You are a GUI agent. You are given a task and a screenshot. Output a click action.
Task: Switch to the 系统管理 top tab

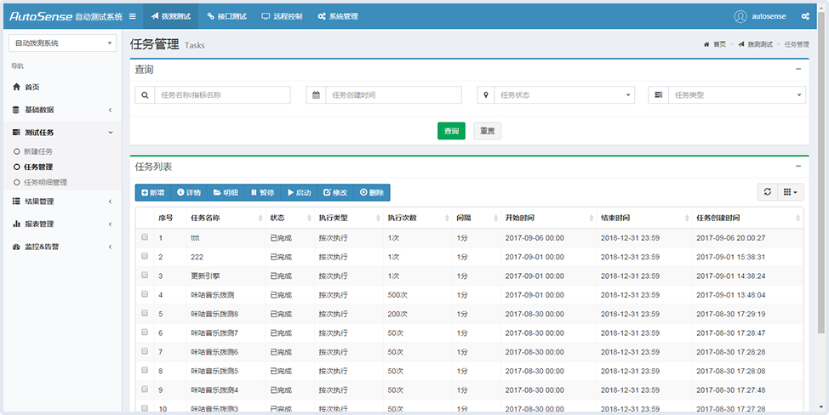(x=338, y=16)
